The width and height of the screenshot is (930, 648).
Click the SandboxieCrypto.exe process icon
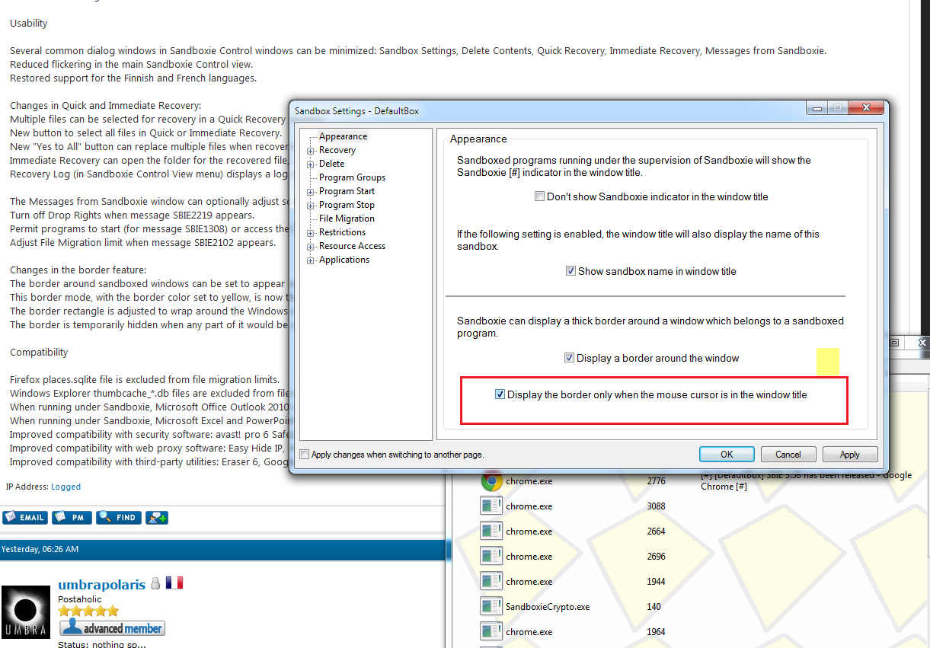[x=491, y=606]
